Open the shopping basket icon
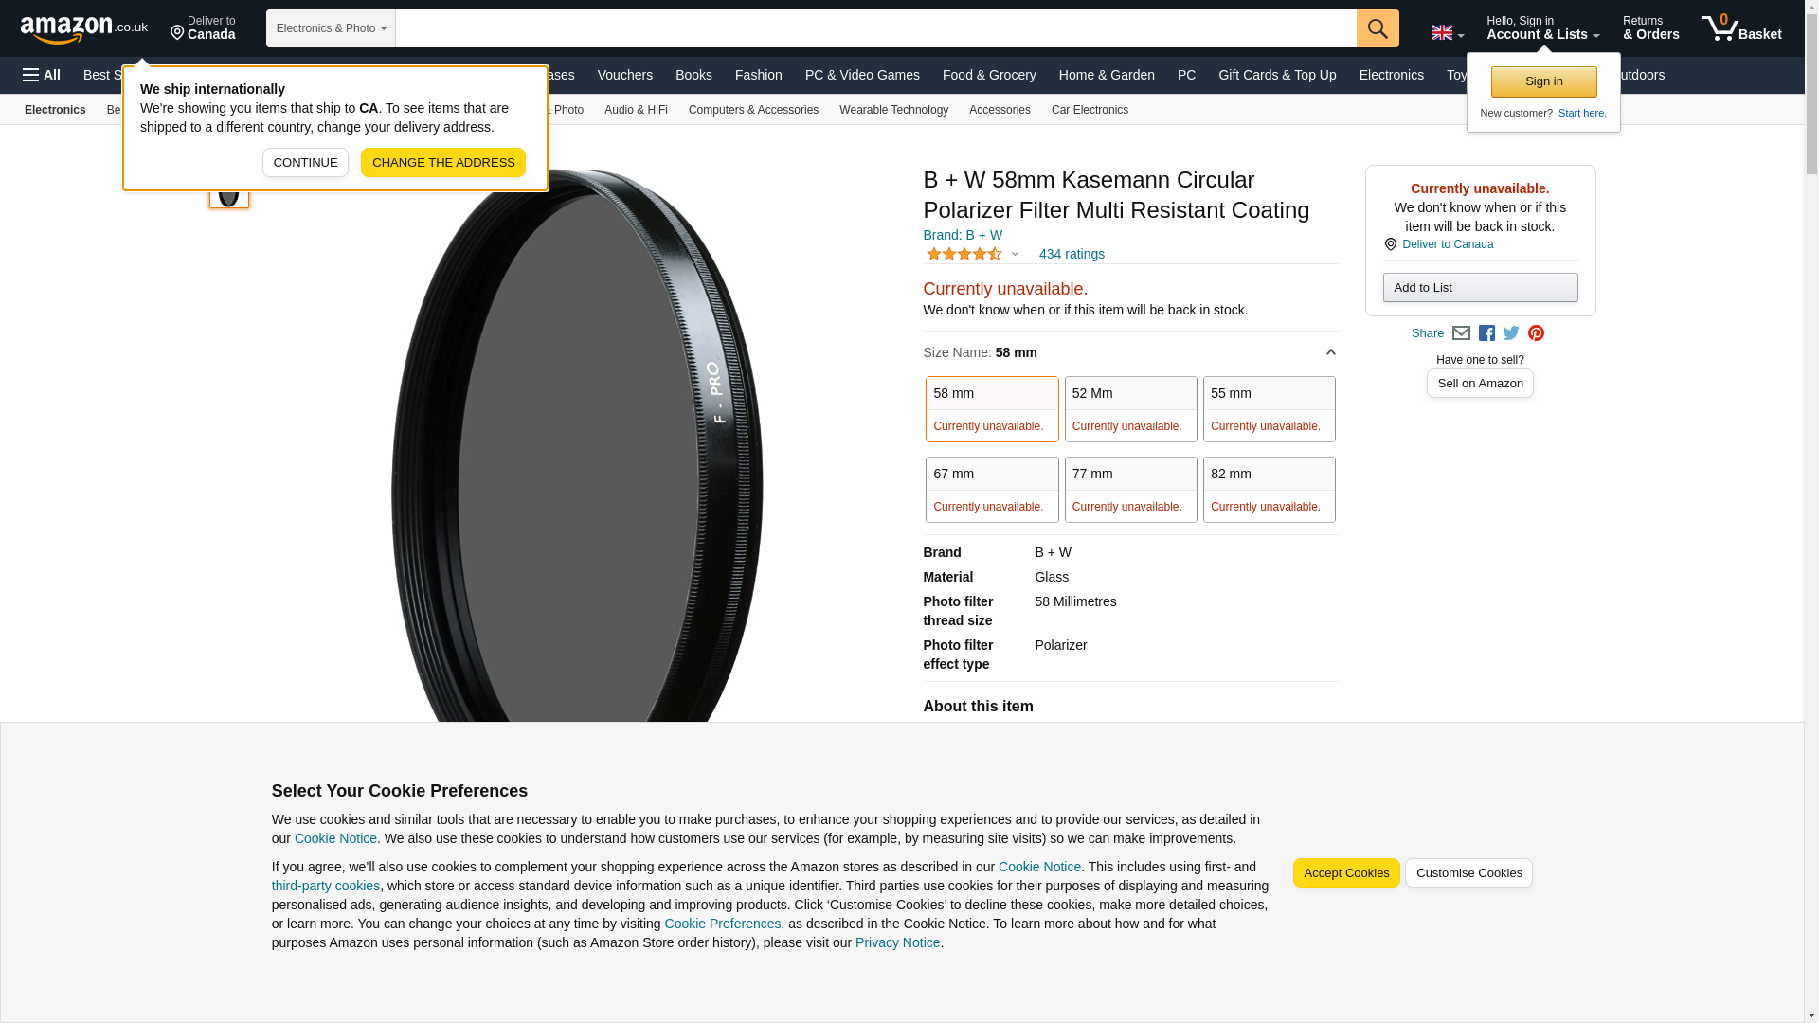 pyautogui.click(x=1741, y=28)
